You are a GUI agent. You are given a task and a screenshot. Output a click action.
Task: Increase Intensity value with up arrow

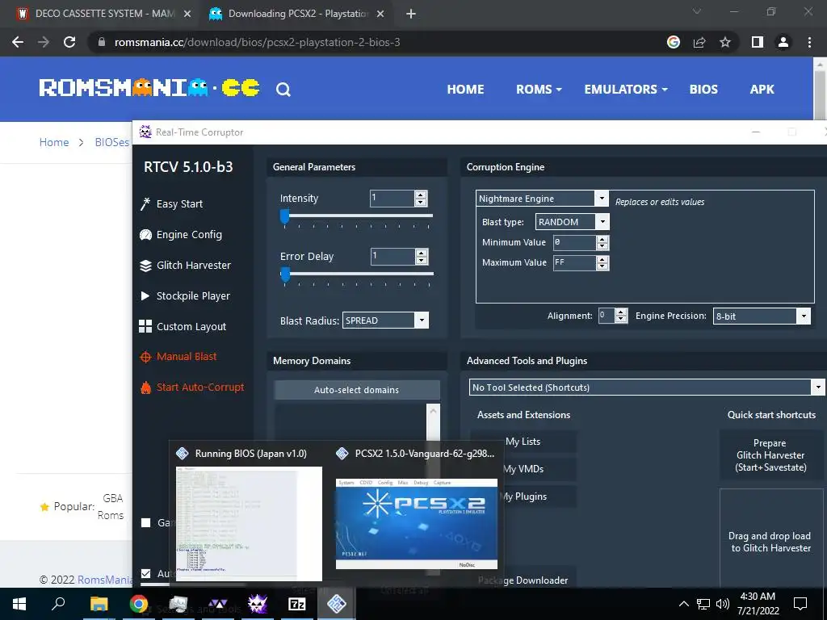pyautogui.click(x=420, y=195)
